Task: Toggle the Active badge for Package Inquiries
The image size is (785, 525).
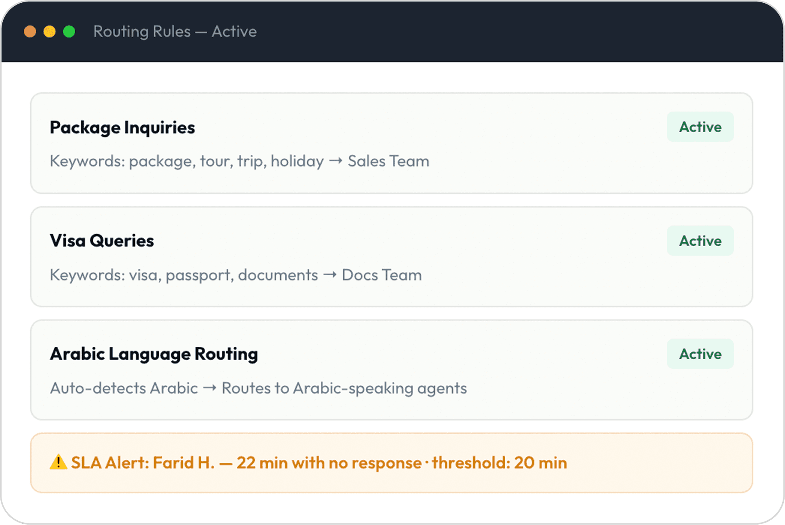Action: [700, 127]
